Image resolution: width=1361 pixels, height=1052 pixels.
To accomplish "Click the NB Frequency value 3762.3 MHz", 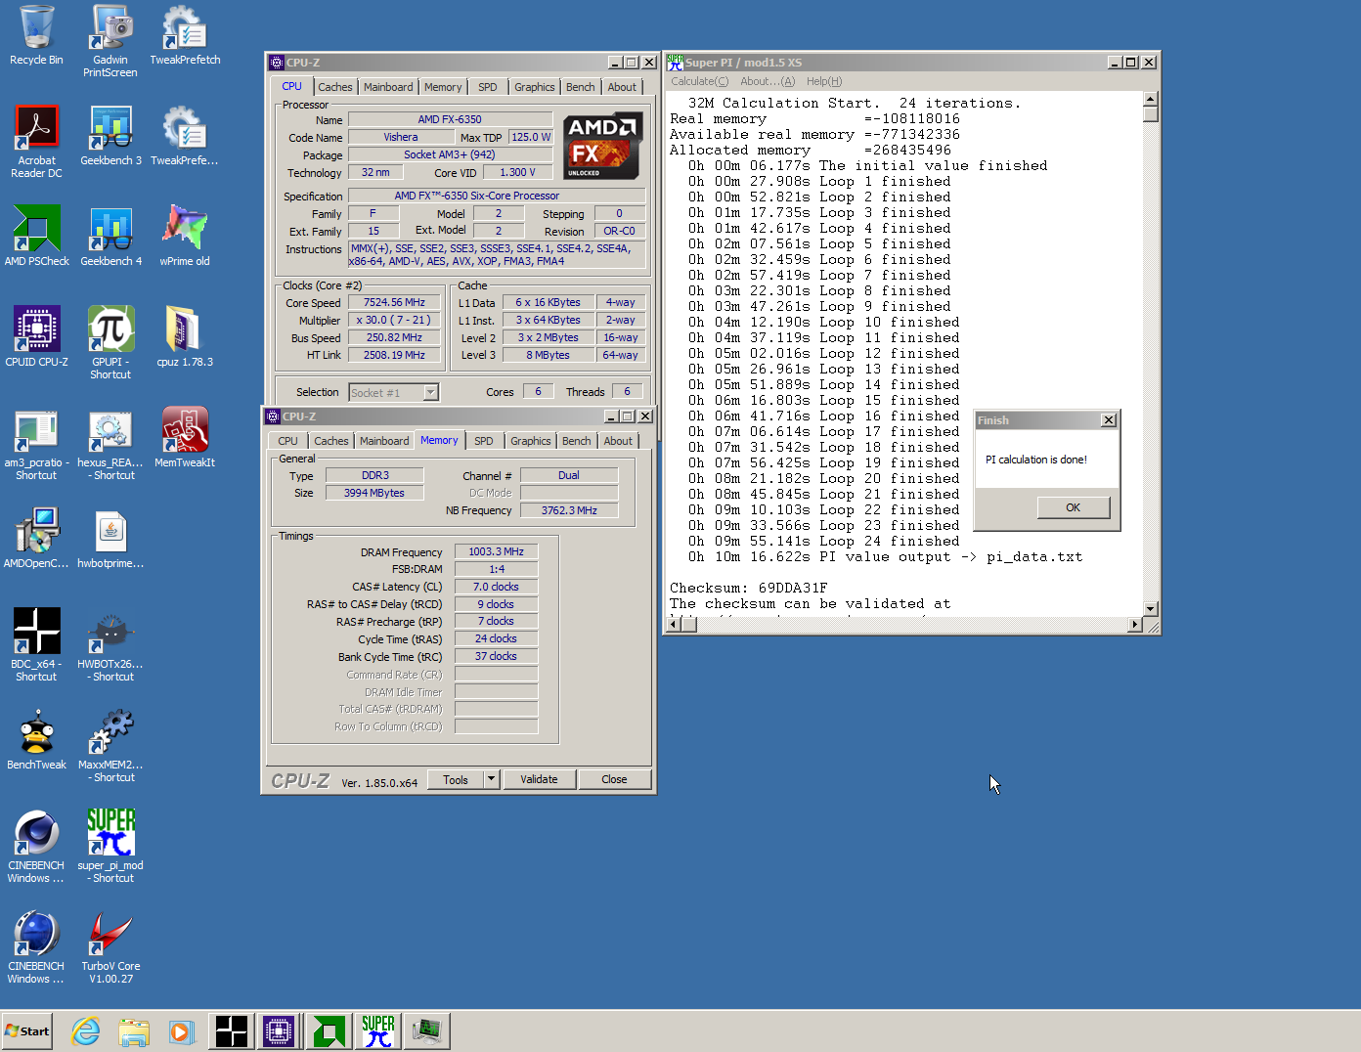I will coord(569,510).
